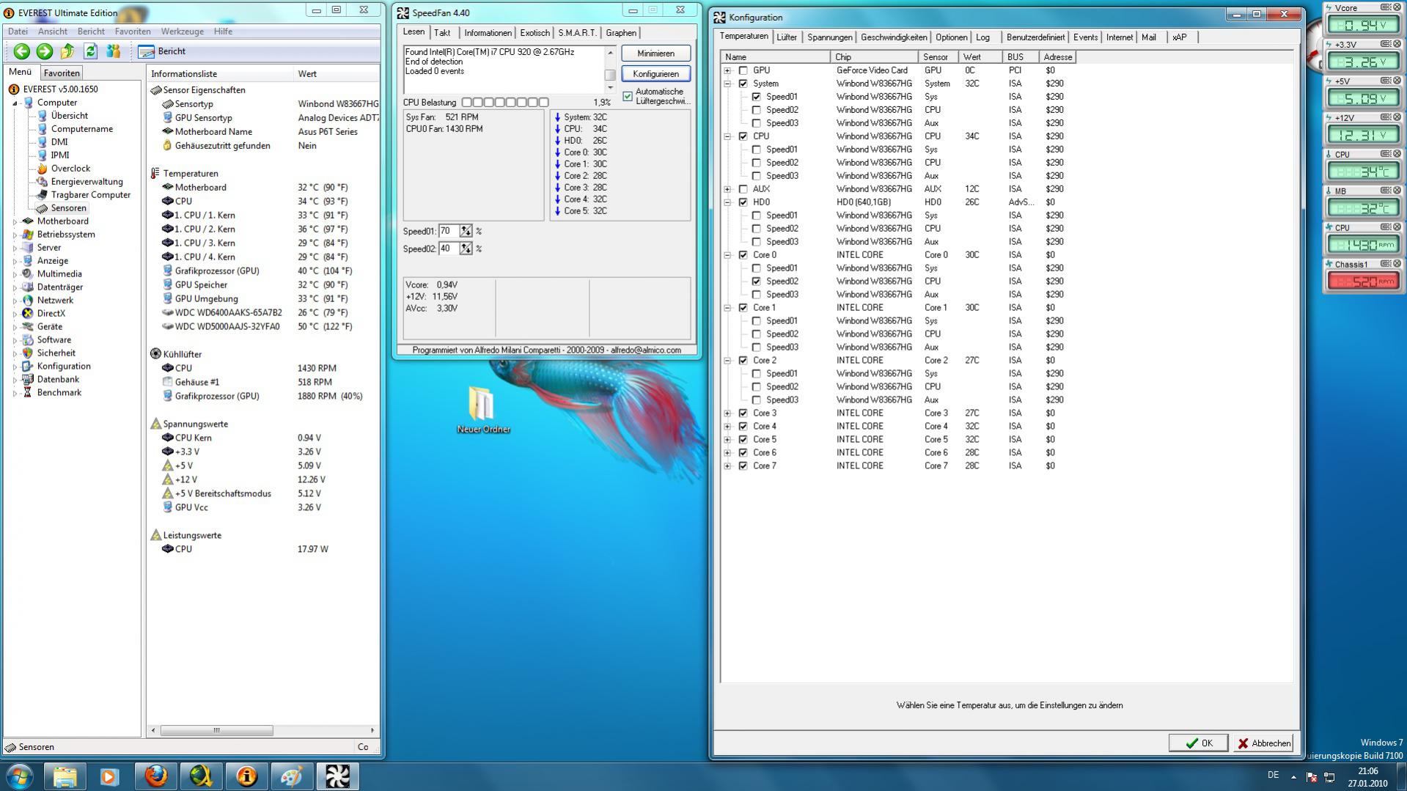The image size is (1407, 791).
Task: Collapse the System node in Konfiguration list
Action: tap(727, 84)
